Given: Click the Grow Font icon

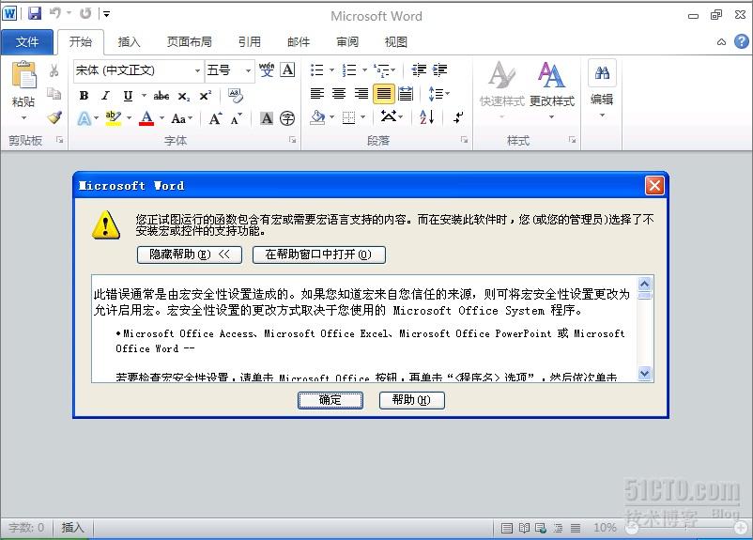Looking at the screenshot, I should coord(215,118).
